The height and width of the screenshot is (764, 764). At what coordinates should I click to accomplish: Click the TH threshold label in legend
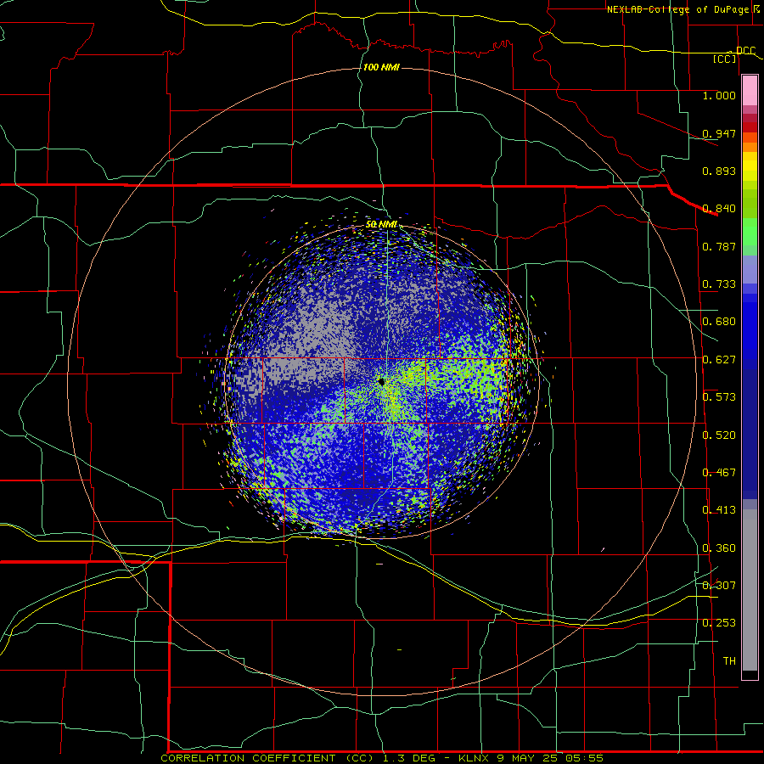click(x=729, y=661)
